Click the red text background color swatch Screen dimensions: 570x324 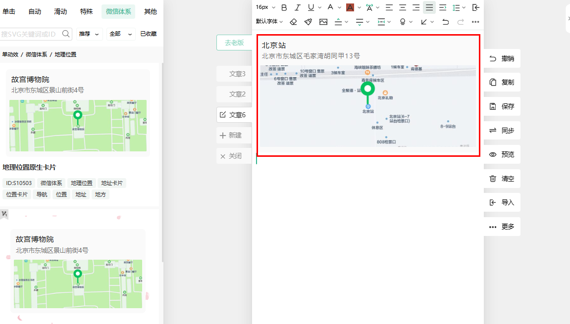click(x=350, y=7)
